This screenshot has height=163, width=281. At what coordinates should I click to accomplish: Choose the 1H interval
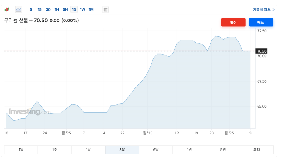[x=57, y=9]
